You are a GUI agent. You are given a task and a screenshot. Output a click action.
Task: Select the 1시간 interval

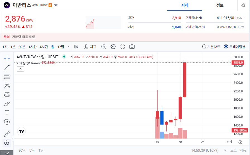click(x=33, y=47)
